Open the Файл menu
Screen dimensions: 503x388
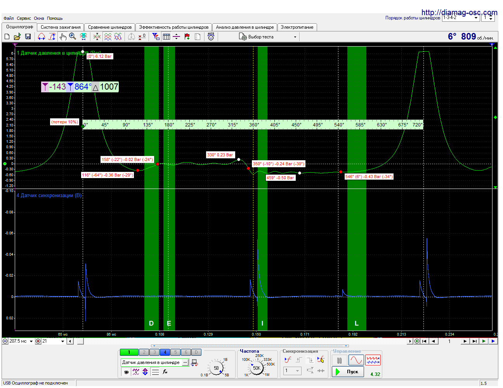9,18
